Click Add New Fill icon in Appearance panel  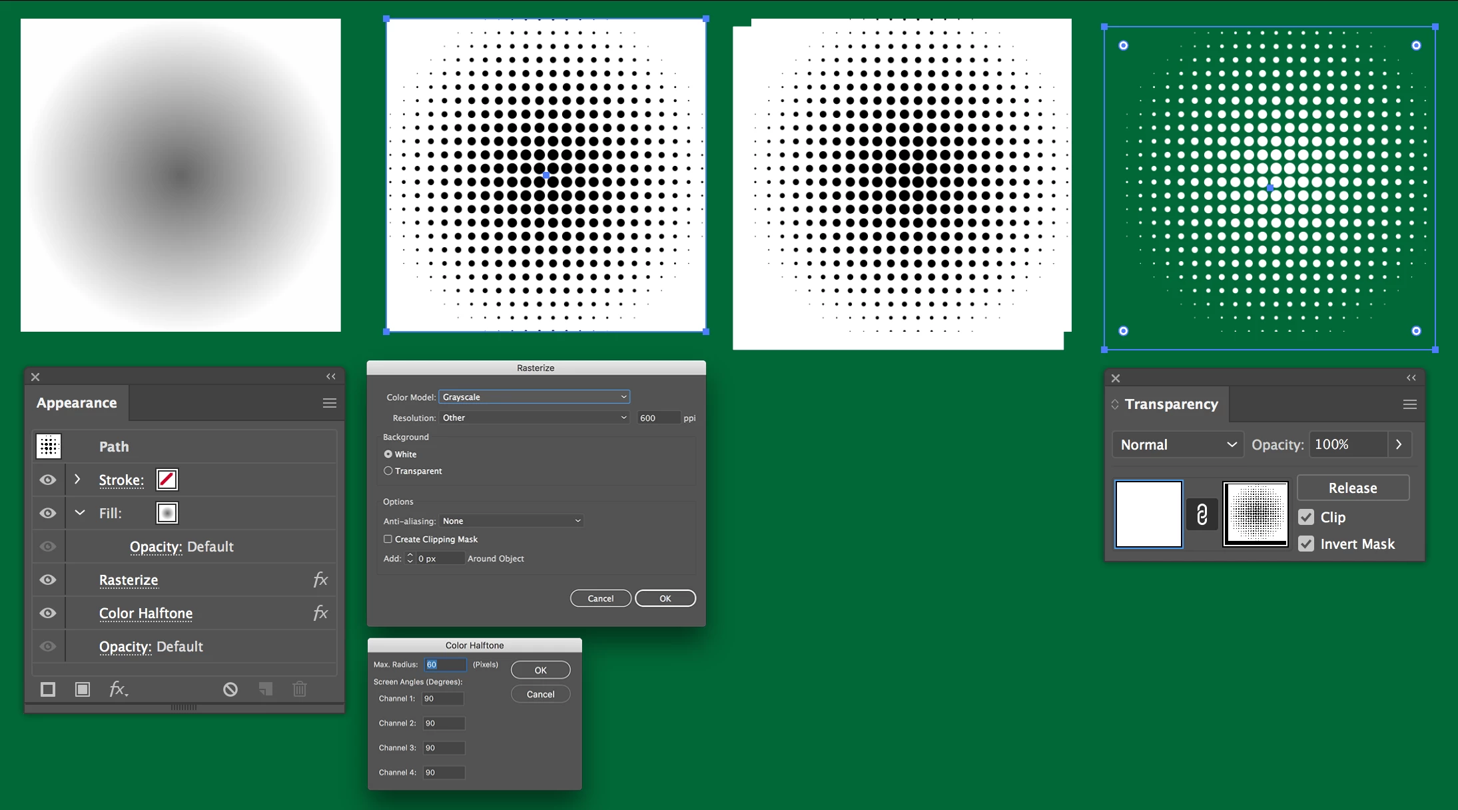pyautogui.click(x=83, y=689)
